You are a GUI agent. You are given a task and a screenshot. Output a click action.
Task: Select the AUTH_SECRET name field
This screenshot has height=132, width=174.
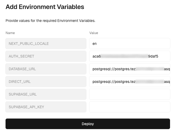46,56
